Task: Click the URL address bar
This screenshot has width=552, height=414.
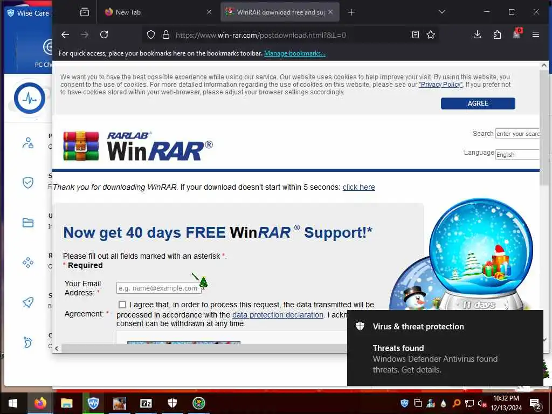Action: pos(291,35)
